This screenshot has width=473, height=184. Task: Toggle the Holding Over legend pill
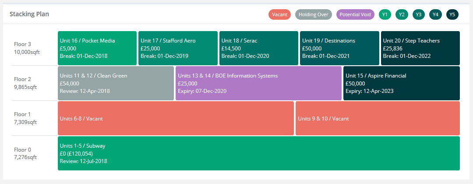[x=314, y=14]
